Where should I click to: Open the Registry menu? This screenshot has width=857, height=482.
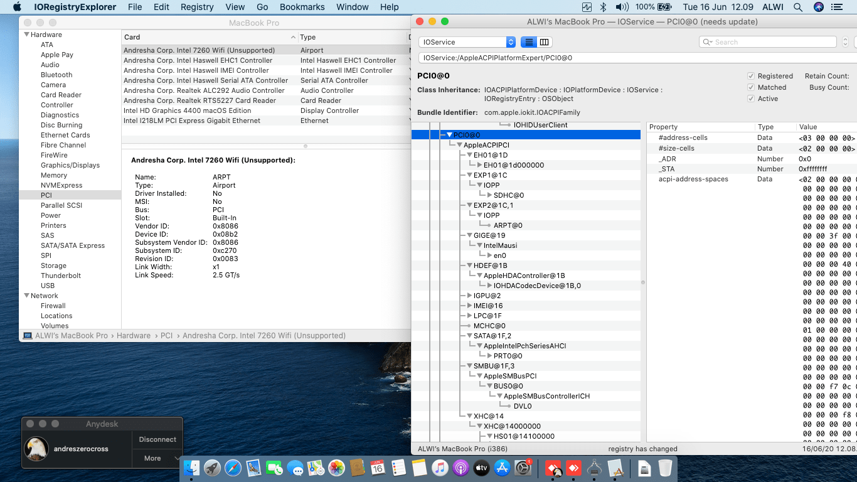click(x=197, y=7)
